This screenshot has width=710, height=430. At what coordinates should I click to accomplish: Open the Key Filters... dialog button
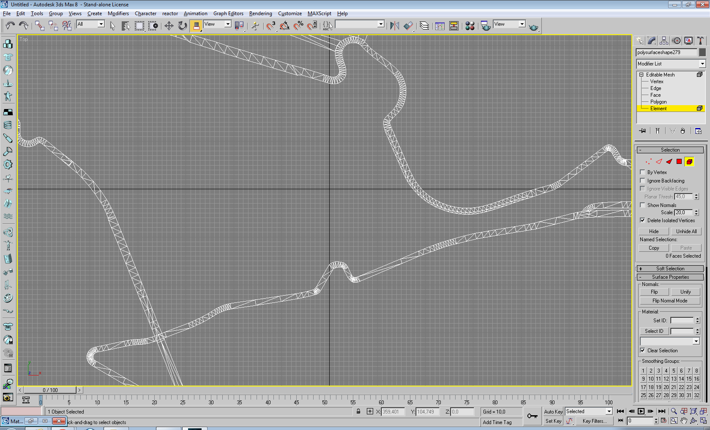coord(594,421)
